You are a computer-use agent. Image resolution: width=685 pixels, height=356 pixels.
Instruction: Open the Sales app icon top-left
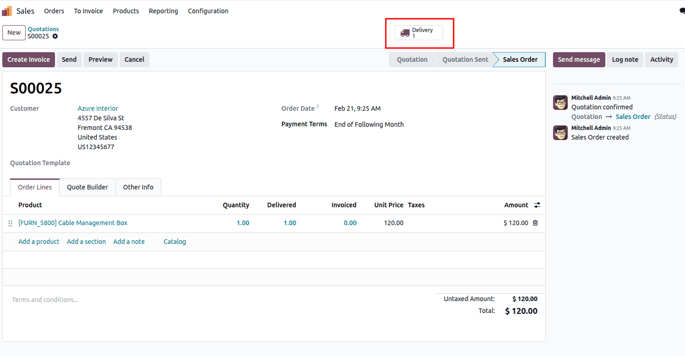coord(7,10)
